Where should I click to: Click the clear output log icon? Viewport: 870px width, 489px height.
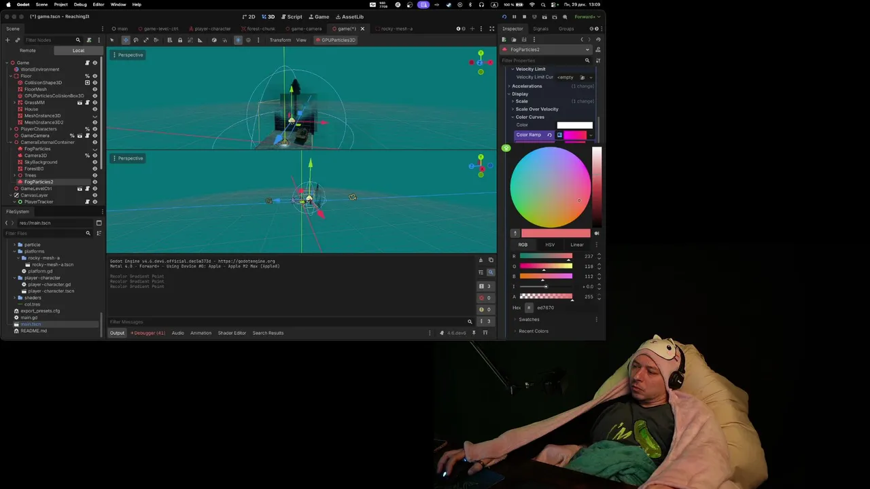coord(481,260)
